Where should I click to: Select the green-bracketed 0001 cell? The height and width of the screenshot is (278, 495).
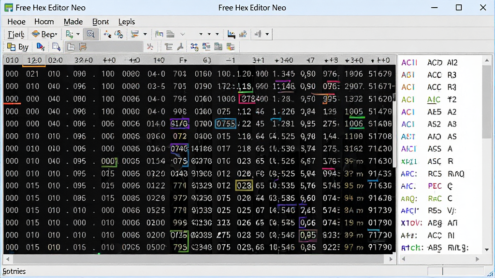tap(109, 161)
